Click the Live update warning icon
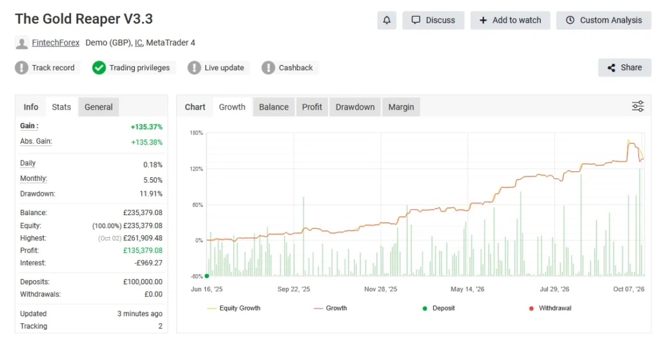This screenshot has height=344, width=661. point(194,68)
